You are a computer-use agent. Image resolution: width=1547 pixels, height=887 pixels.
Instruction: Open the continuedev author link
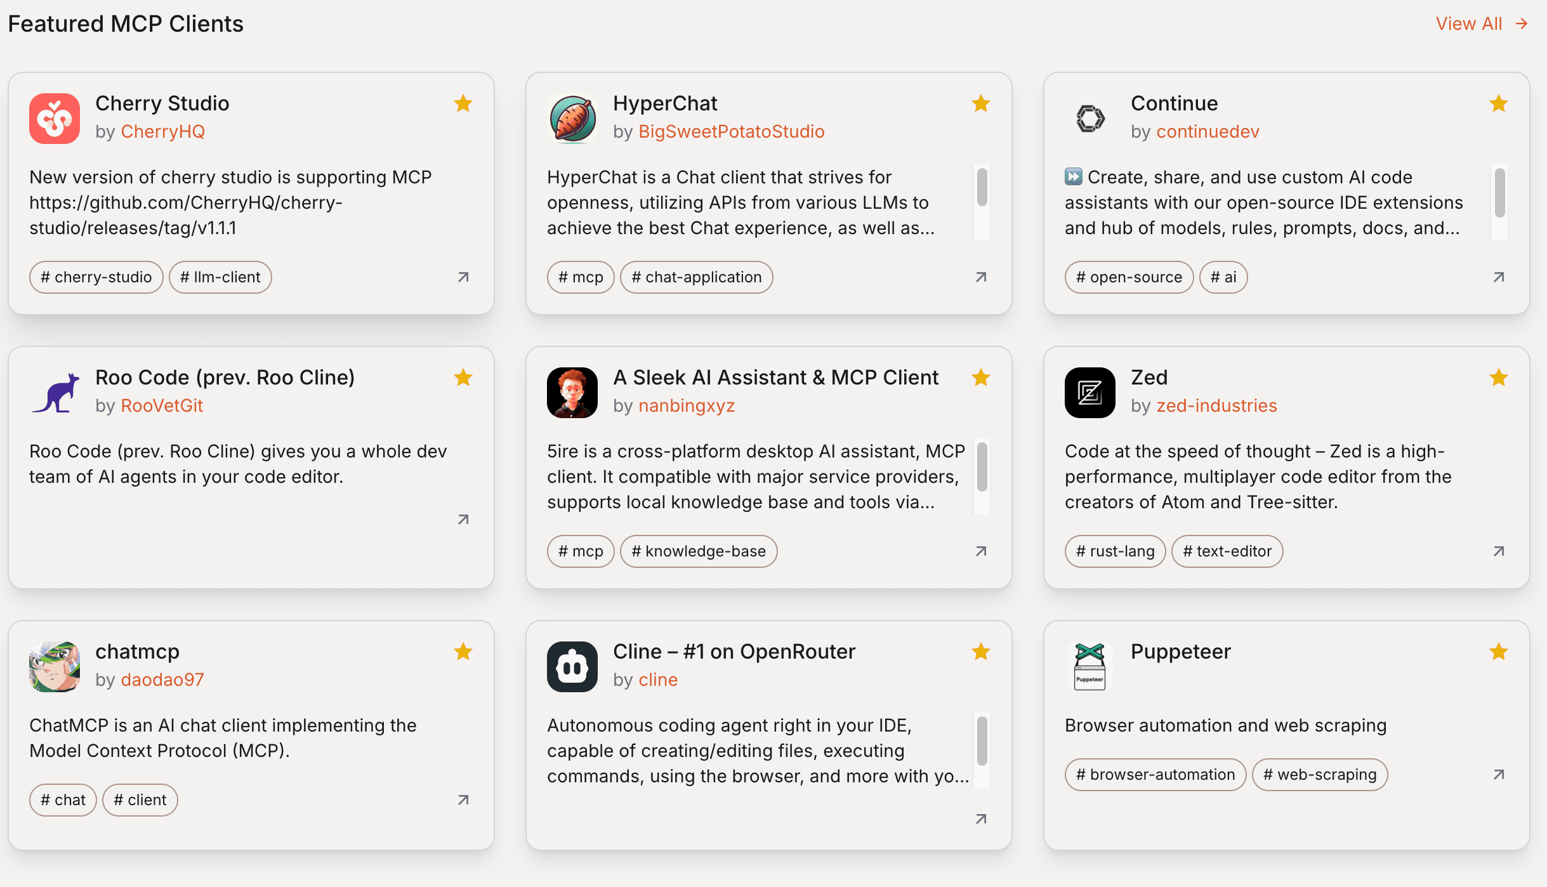click(1208, 131)
